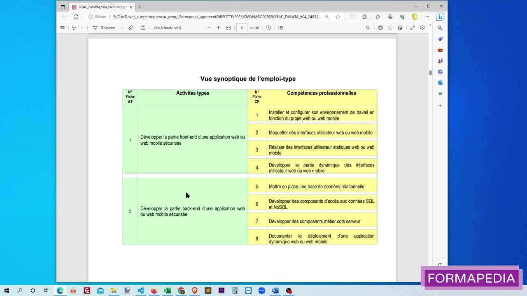Viewport: 527px width, 296px height.
Task: Open Premiere Pro from the taskbar
Action: pyautogui.click(x=221, y=291)
